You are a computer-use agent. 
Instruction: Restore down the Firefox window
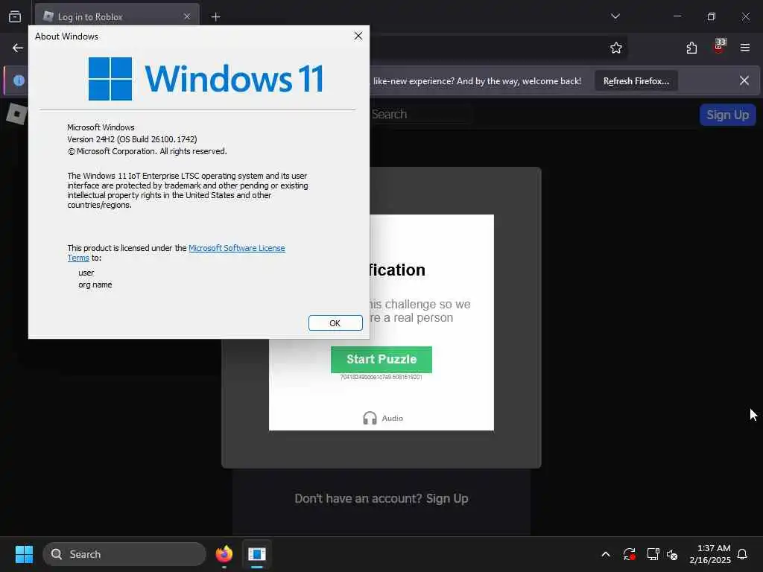[712, 16]
